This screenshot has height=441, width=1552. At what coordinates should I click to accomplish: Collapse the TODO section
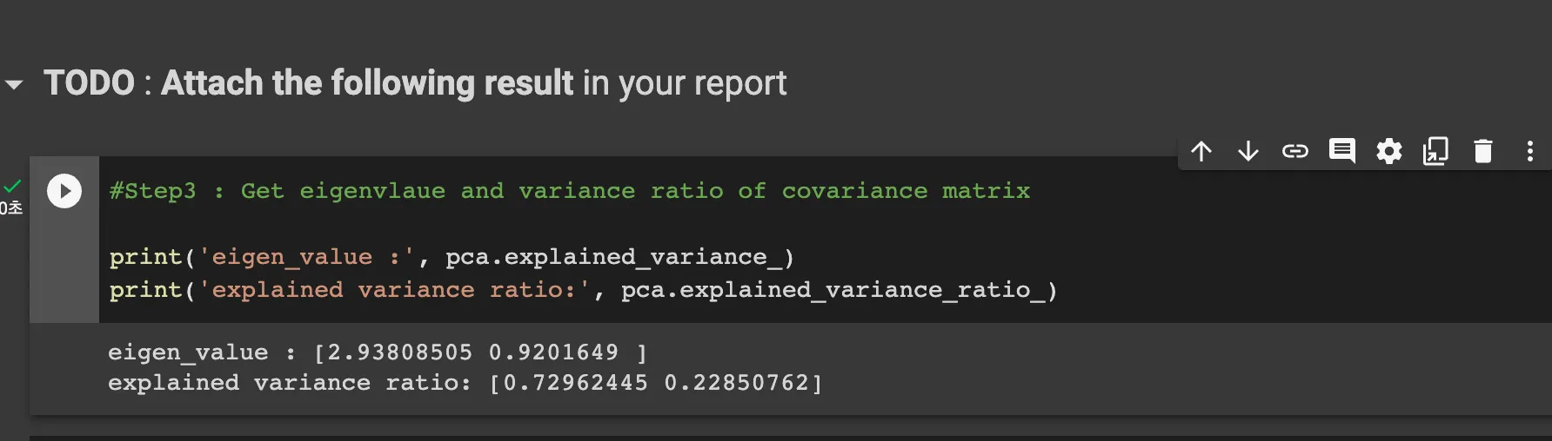[14, 85]
